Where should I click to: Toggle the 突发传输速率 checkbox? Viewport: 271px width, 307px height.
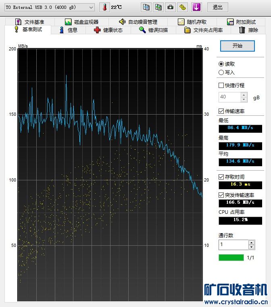pos(221,195)
